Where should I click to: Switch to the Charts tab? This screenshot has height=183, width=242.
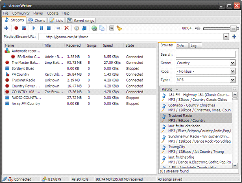[37, 20]
